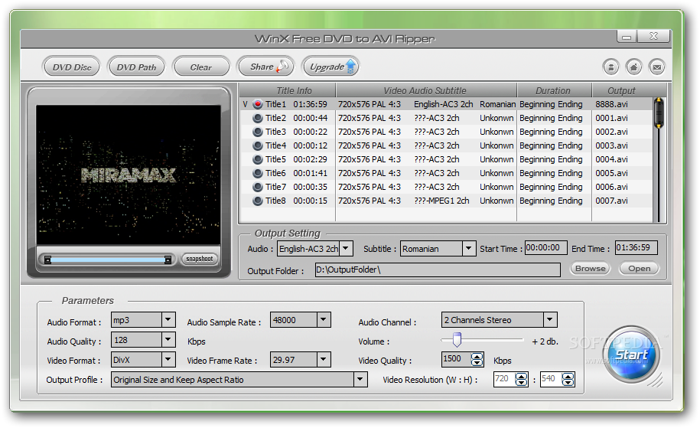
Task: Open the Output Profile dropdown
Action: click(360, 380)
